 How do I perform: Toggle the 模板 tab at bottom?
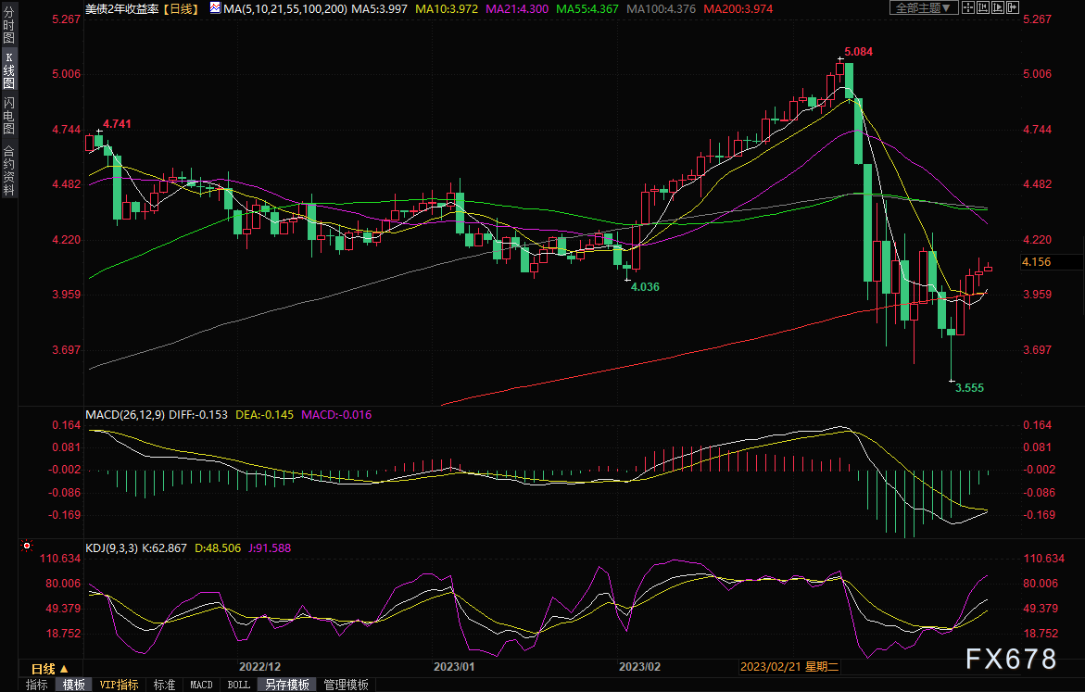[x=73, y=685]
